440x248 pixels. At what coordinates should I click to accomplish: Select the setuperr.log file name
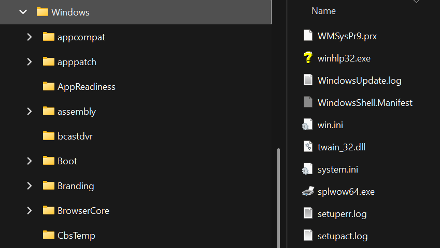click(x=342, y=214)
